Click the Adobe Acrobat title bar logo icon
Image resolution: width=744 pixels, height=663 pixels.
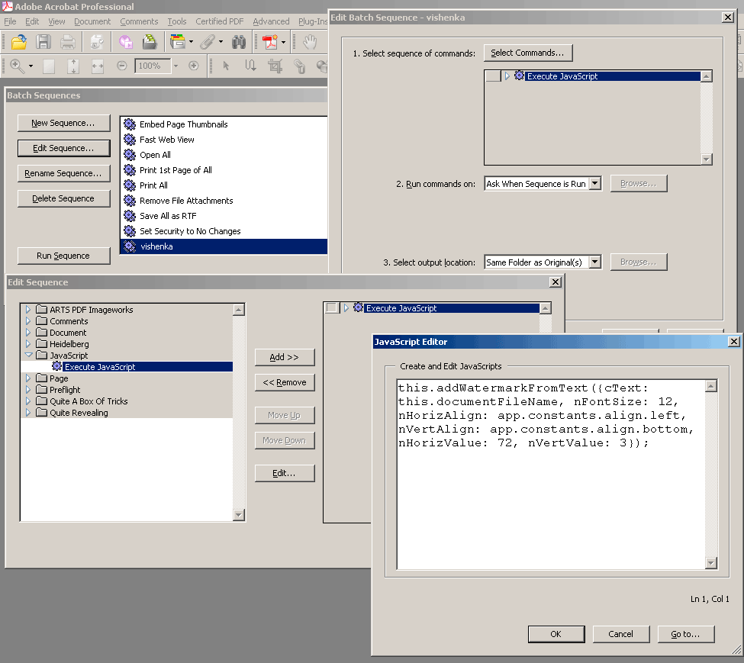(x=7, y=6)
